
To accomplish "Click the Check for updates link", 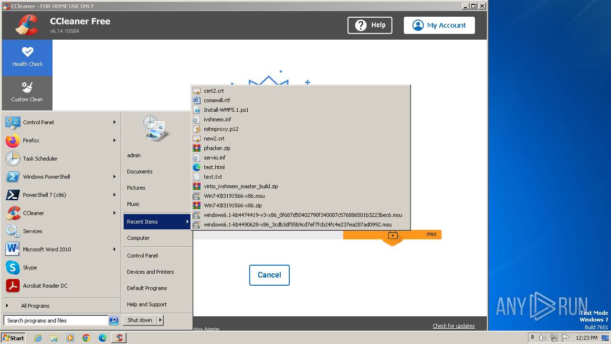I will pos(453,326).
